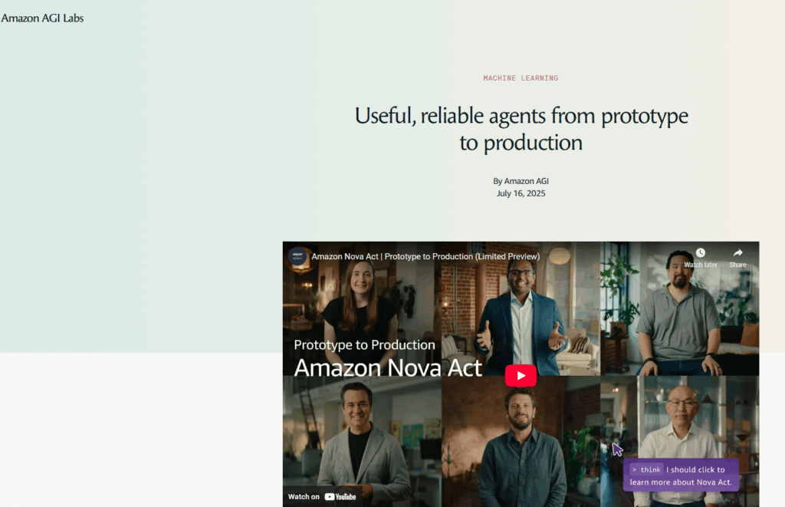
Task: Select the MACHINE LEARNING category label
Action: point(521,78)
